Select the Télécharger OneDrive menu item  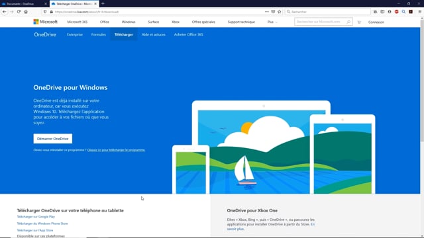124,34
